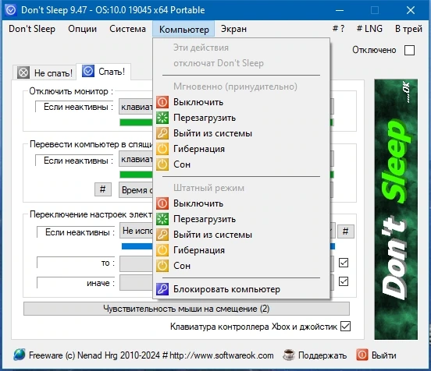Viewport: 431px width, 371px height.
Task: Close the Компьютер menu by clicking it
Action: click(184, 29)
